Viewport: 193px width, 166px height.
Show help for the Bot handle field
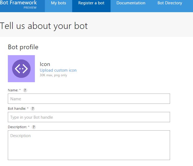point(33,108)
